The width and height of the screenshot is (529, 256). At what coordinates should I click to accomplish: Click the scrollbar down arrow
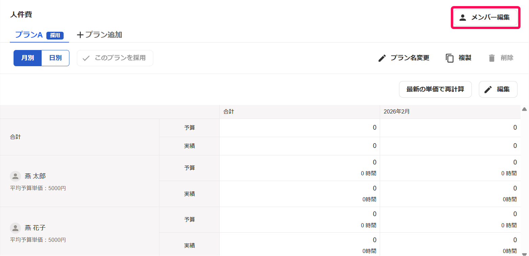pyautogui.click(x=525, y=254)
